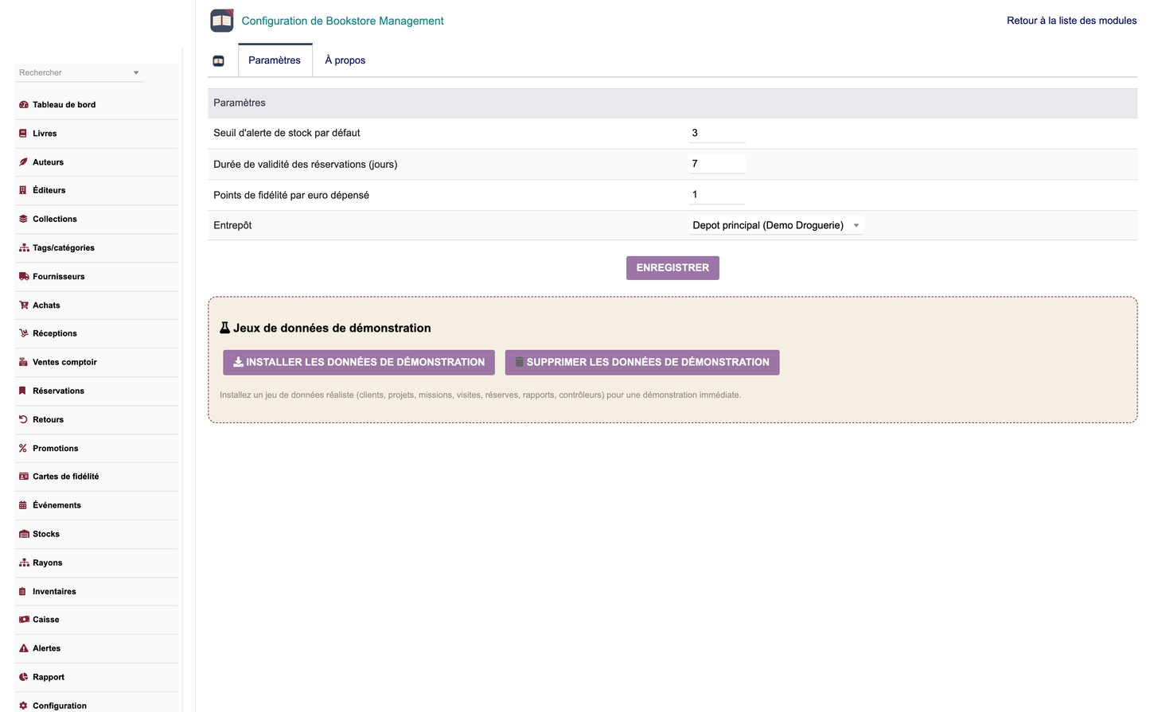The width and height of the screenshot is (1150, 712).
Task: Focus the reservation validity duration field
Action: click(x=717, y=164)
